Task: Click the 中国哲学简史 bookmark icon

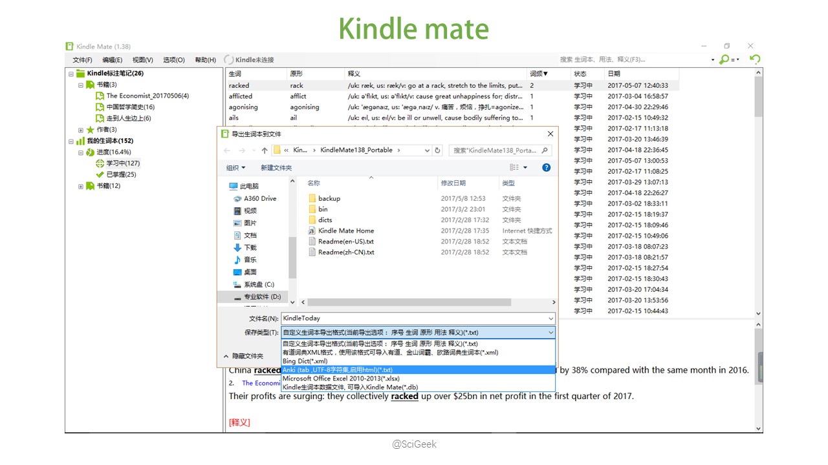Action: point(100,107)
